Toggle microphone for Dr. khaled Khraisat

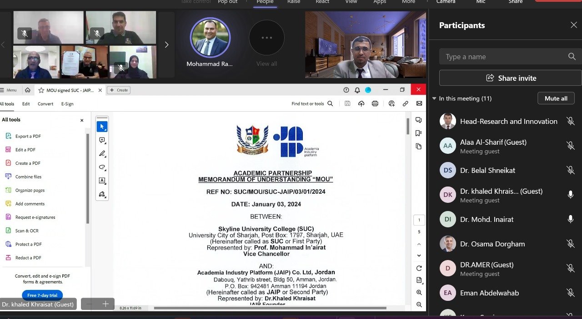click(x=570, y=195)
